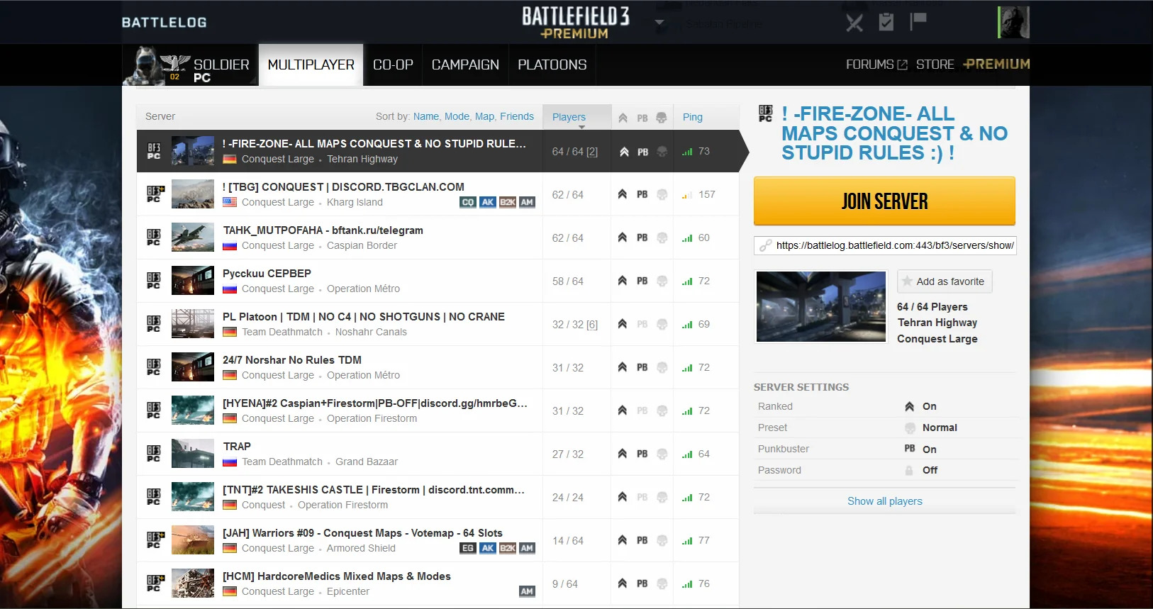Click the AM badge on [TBG] CONQUEST server

[527, 202]
